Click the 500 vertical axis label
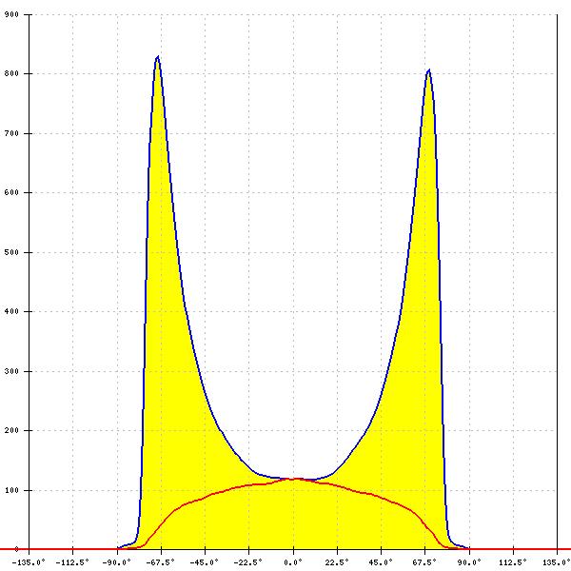This screenshot has width=571, height=571. [11, 252]
